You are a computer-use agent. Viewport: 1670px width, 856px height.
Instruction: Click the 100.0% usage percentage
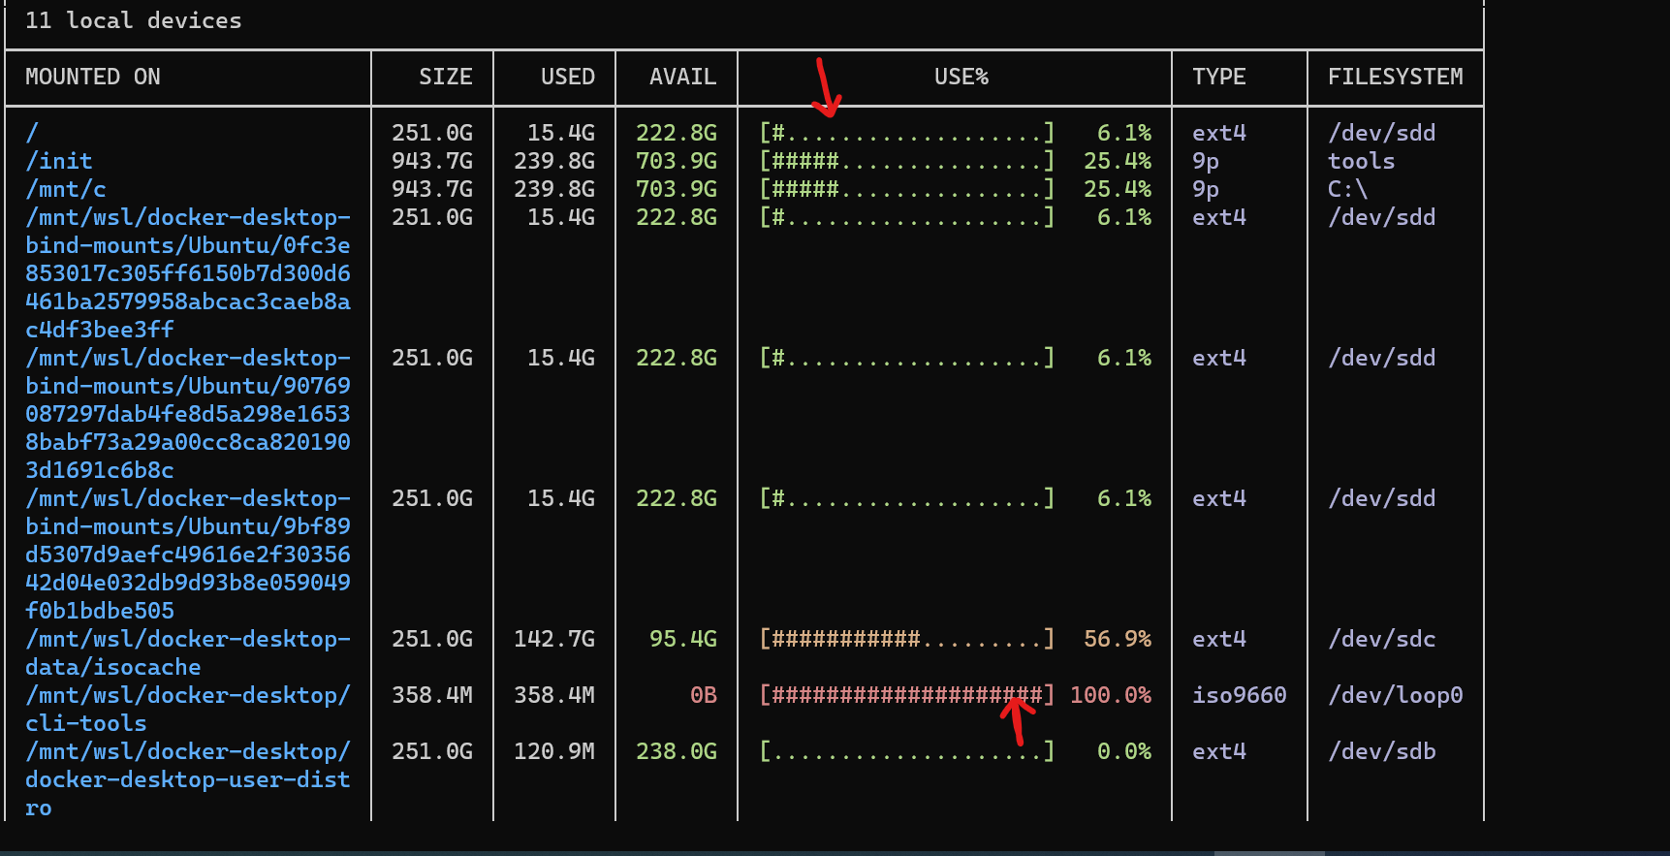[1111, 695]
